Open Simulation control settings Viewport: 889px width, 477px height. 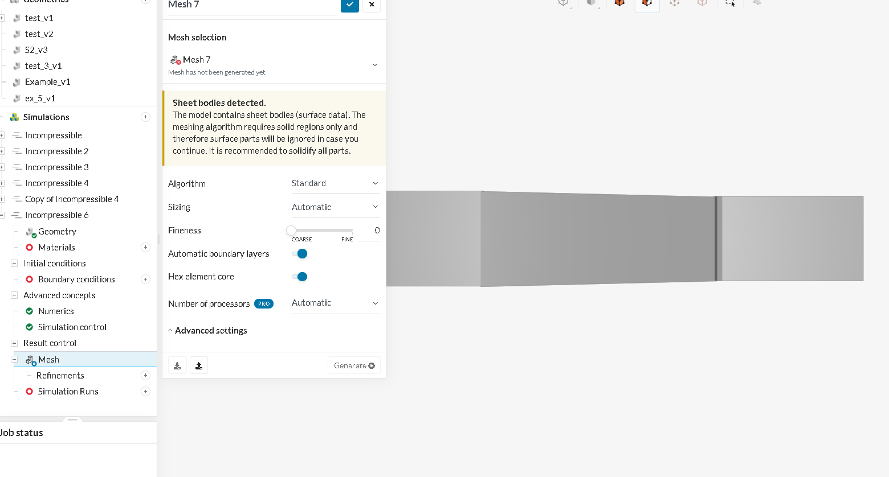coord(72,327)
